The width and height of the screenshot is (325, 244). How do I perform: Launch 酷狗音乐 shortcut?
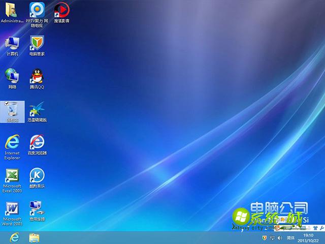point(37,178)
